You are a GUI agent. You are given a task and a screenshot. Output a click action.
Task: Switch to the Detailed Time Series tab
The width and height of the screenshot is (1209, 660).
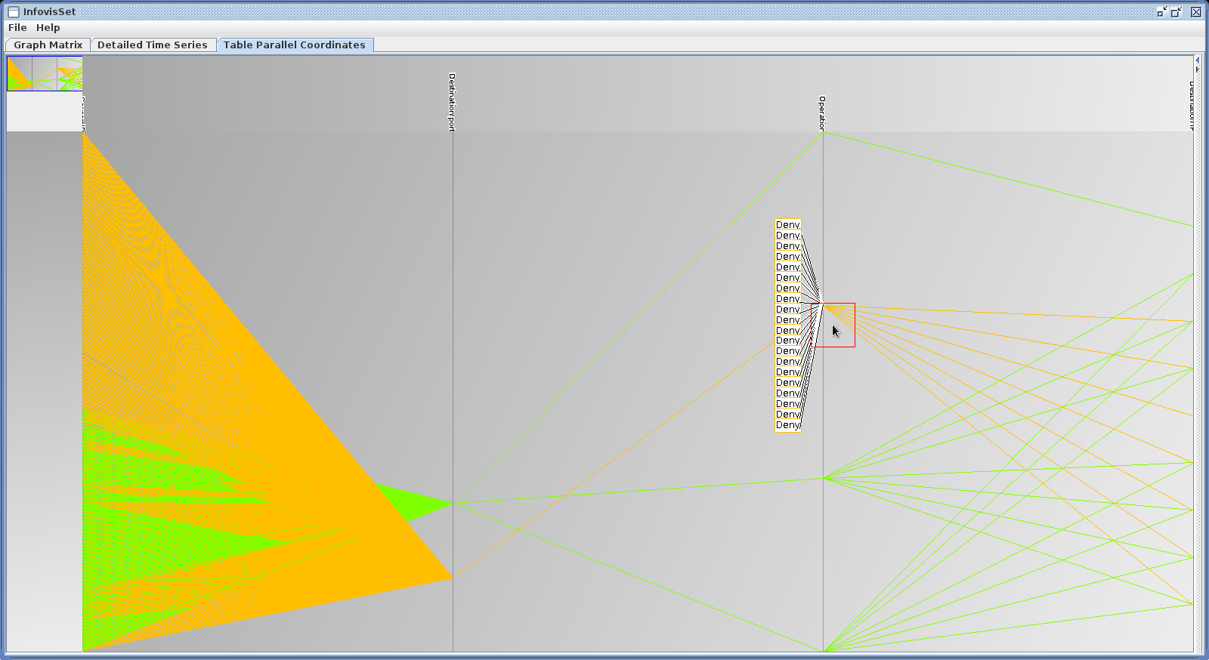click(x=152, y=45)
